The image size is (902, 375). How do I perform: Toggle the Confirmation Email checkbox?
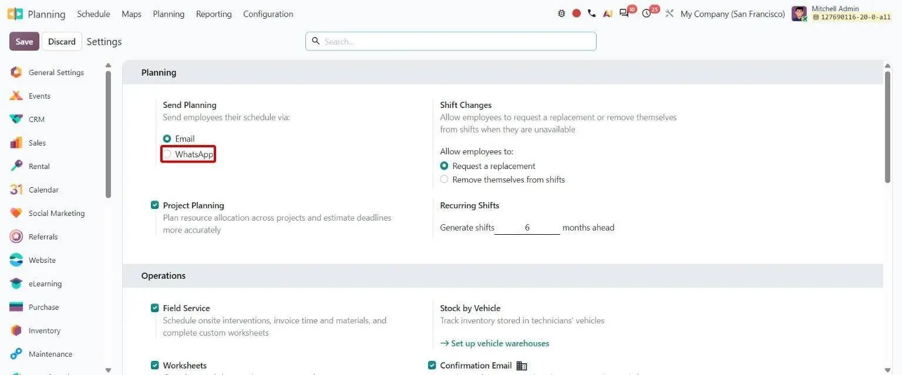432,366
